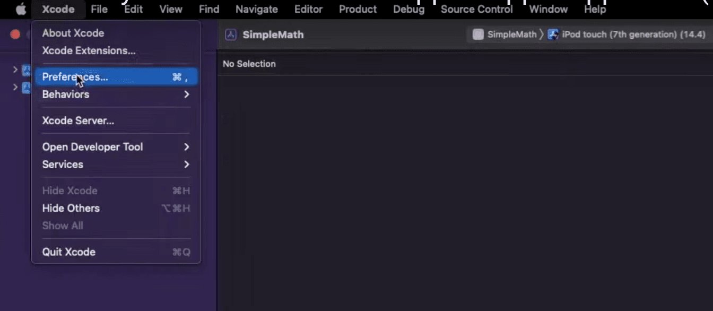The width and height of the screenshot is (713, 311).
Task: Choose Xcode Extensions
Action: (x=89, y=50)
